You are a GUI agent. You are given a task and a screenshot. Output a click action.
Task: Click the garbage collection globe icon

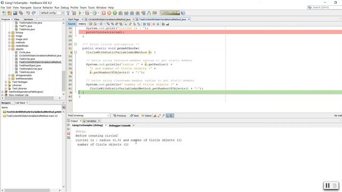point(183,13)
